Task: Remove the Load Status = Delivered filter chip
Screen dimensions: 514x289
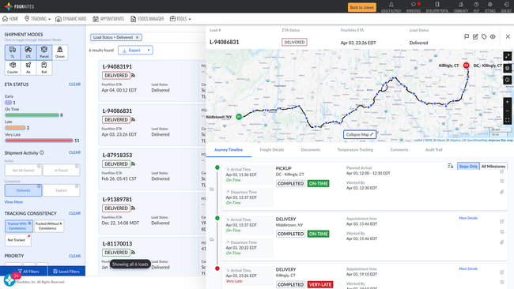Action: [137, 37]
